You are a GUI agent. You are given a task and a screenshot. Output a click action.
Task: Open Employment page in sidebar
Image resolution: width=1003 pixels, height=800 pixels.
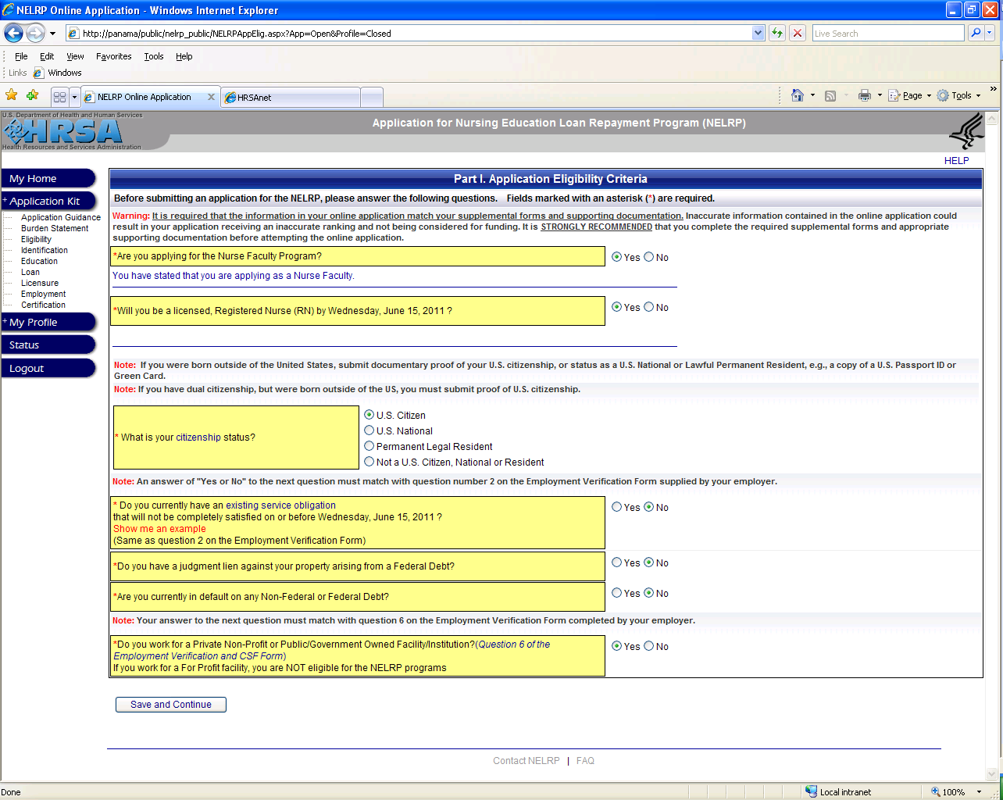43,294
